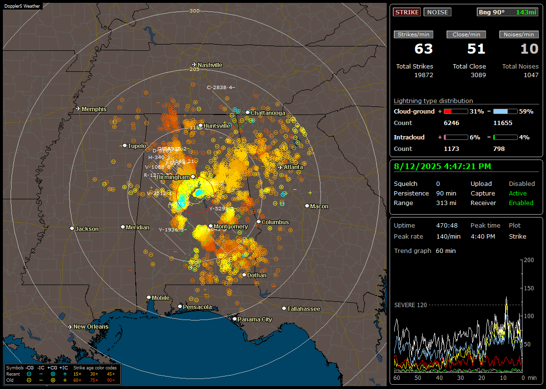This screenshot has height=389, width=546.
Task: Click the Pensacola city marker dot
Action: click(x=180, y=307)
